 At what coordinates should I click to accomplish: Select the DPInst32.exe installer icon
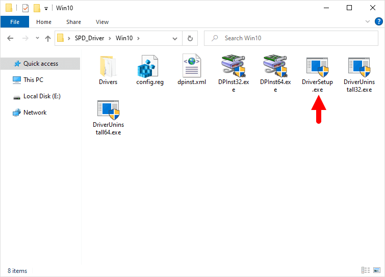233,66
